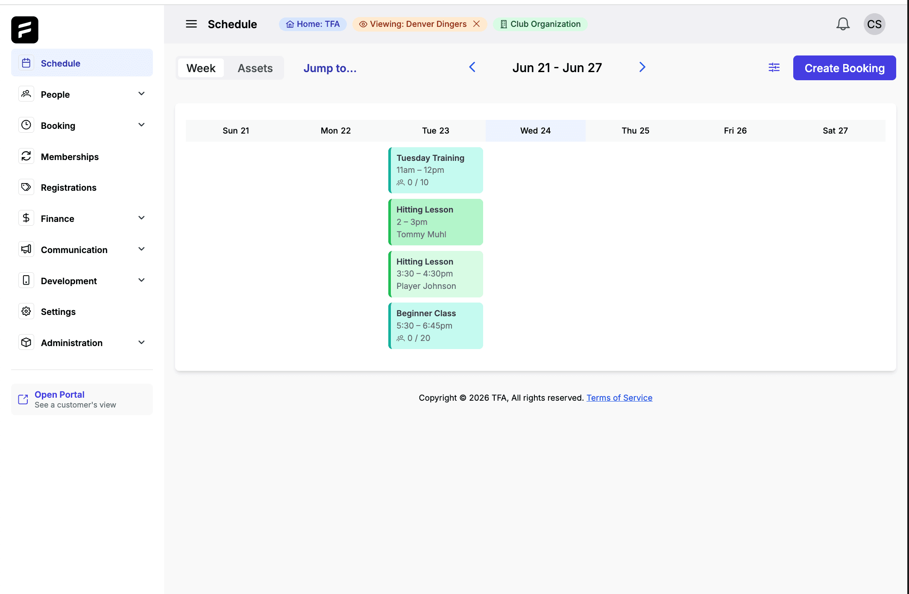Open the Tuesday Training event

tap(436, 170)
